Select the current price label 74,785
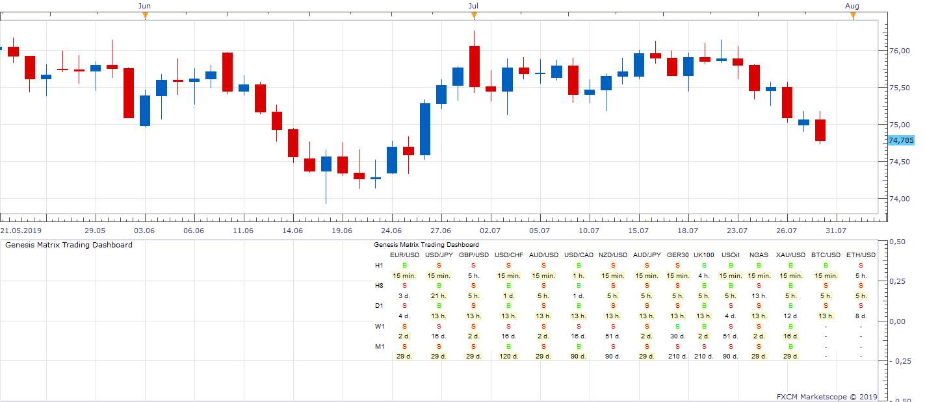This screenshot has width=925, height=402. [901, 140]
